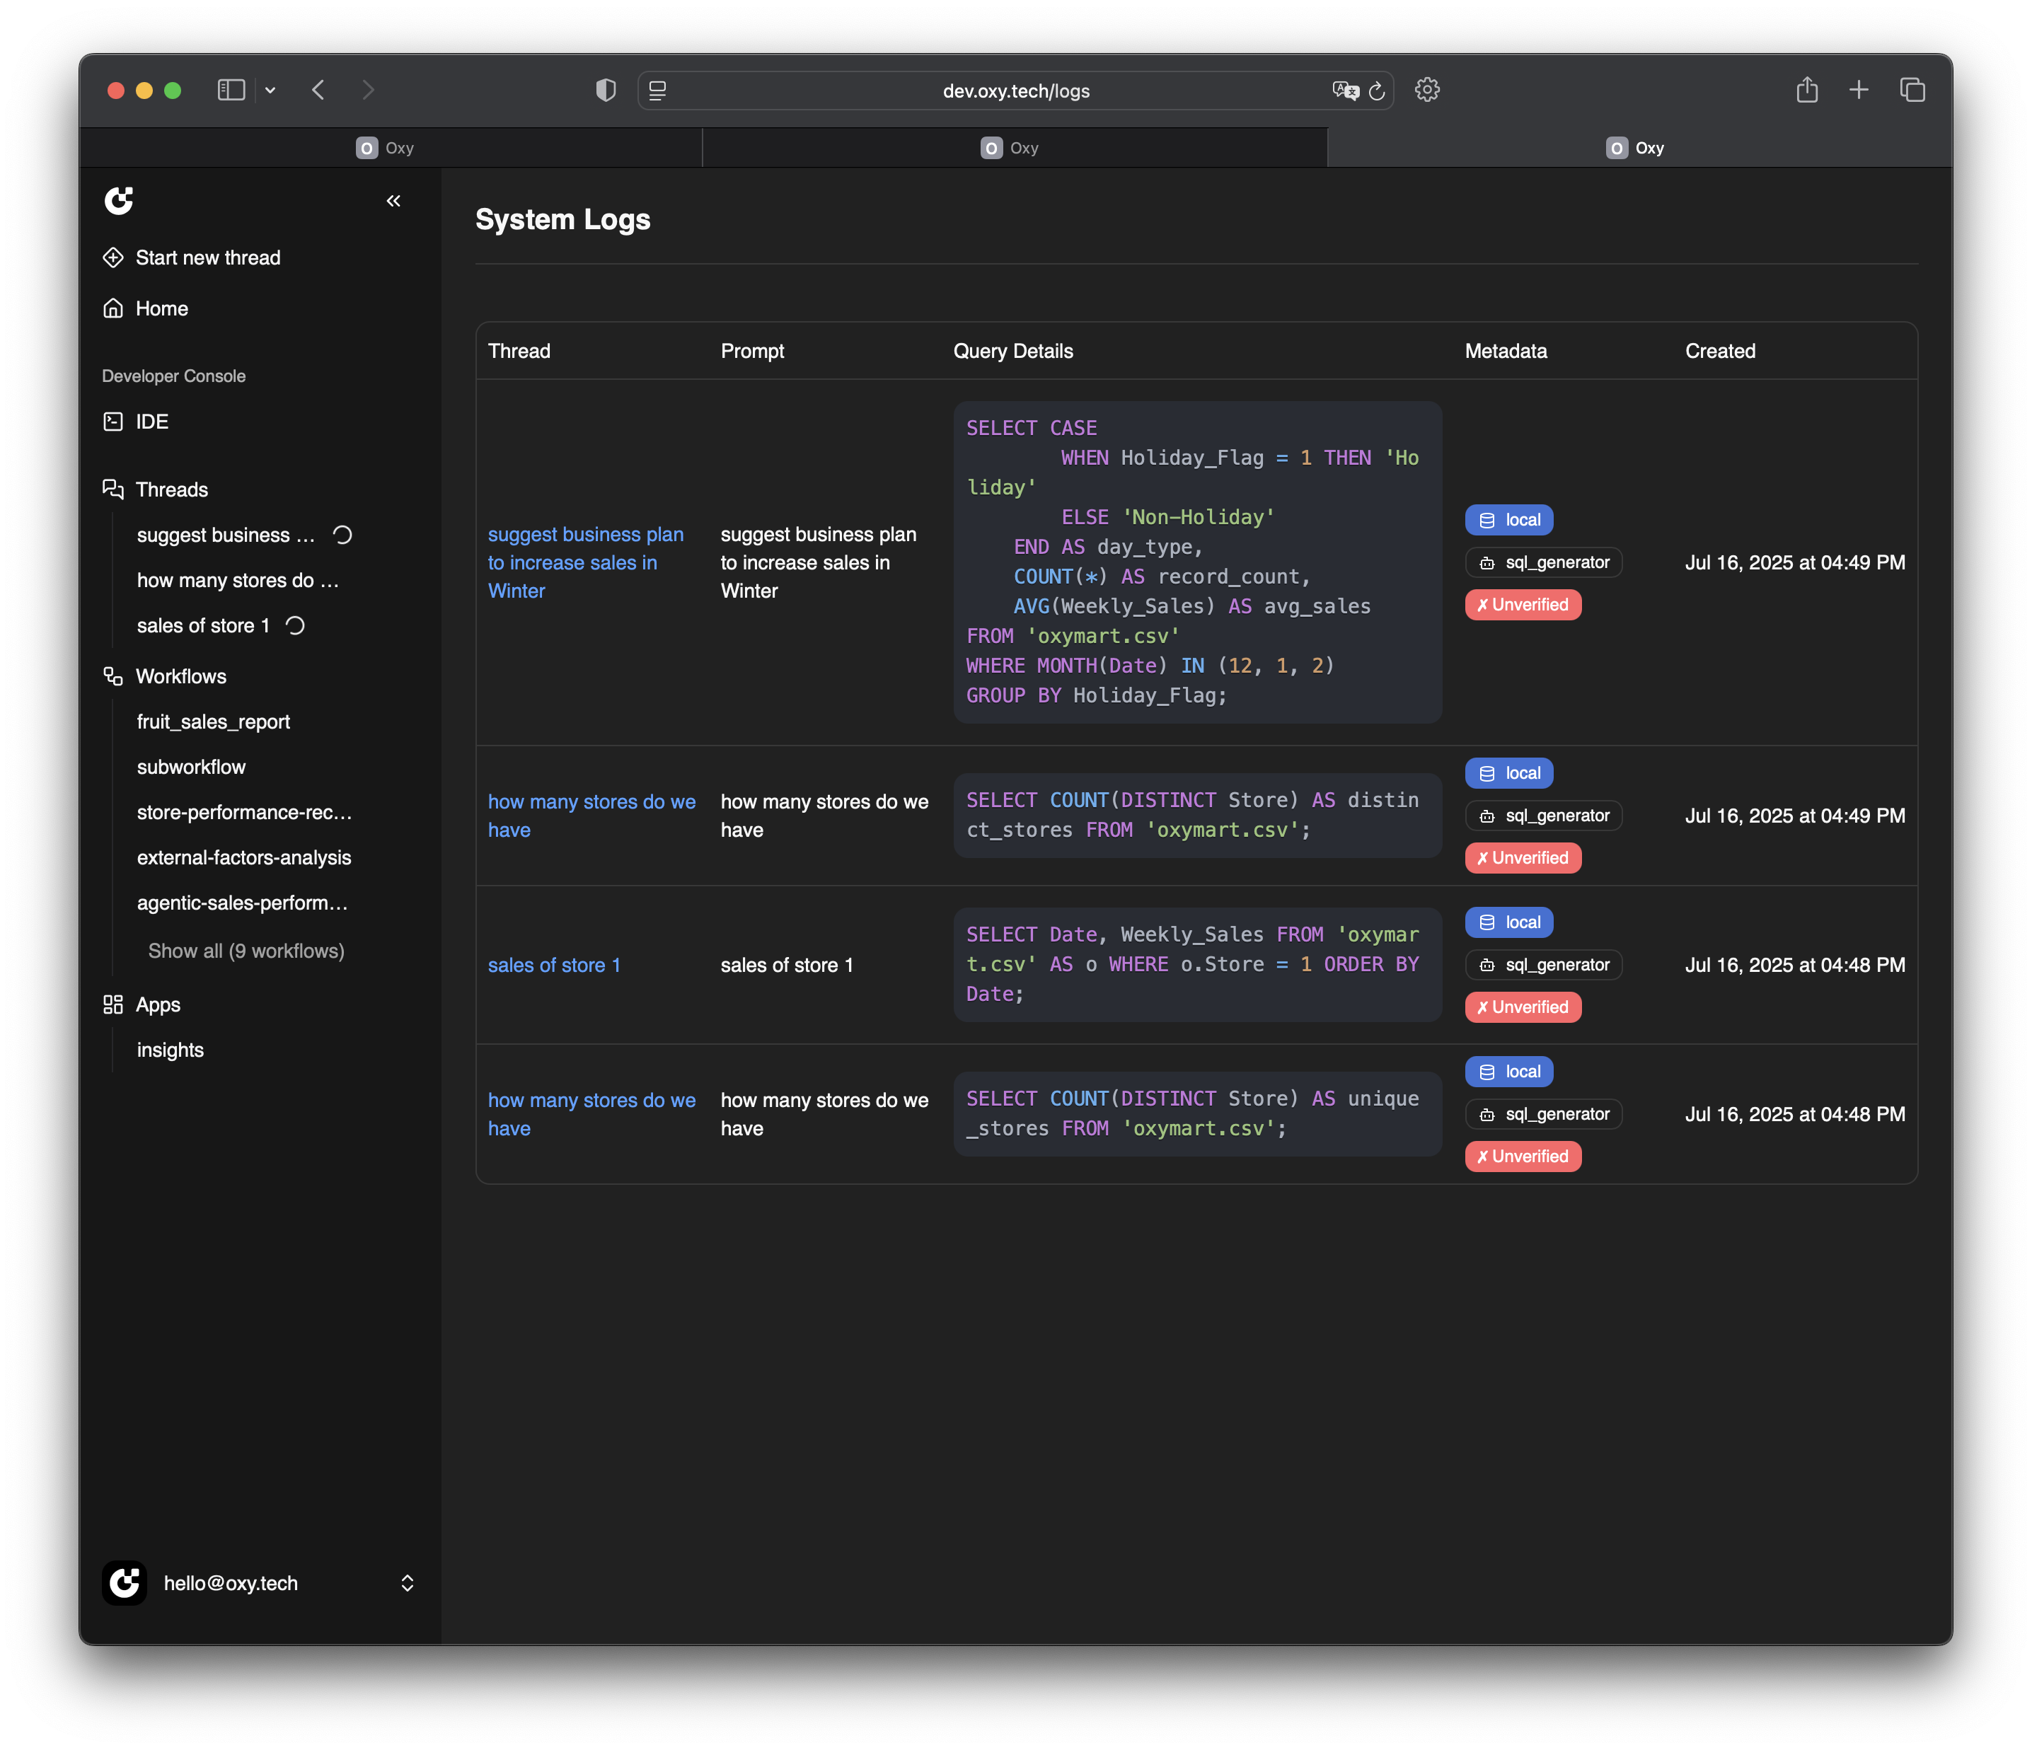Open sidebar thread sales of store 1
The width and height of the screenshot is (2032, 1750).
click(203, 625)
